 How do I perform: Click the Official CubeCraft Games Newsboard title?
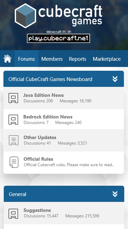pyautogui.click(x=50, y=79)
